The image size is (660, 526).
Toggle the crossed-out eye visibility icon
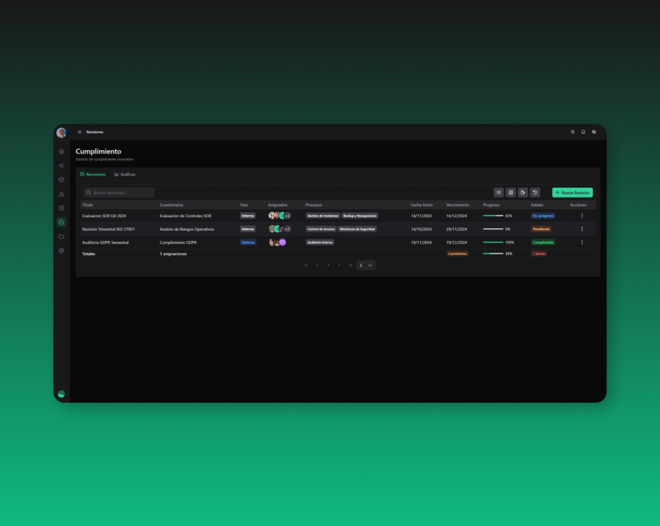(594, 131)
